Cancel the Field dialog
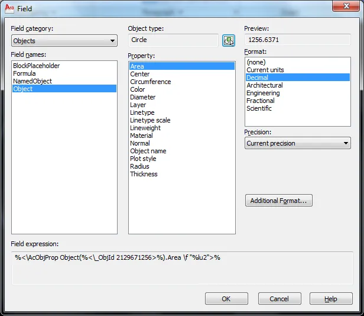Image resolution: width=364 pixels, height=316 pixels. click(279, 299)
